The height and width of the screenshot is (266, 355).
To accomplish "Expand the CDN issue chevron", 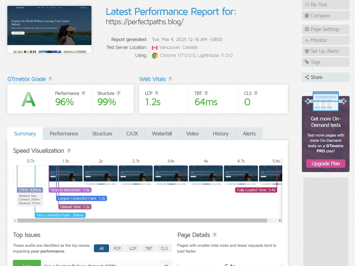I will pos(166,264).
